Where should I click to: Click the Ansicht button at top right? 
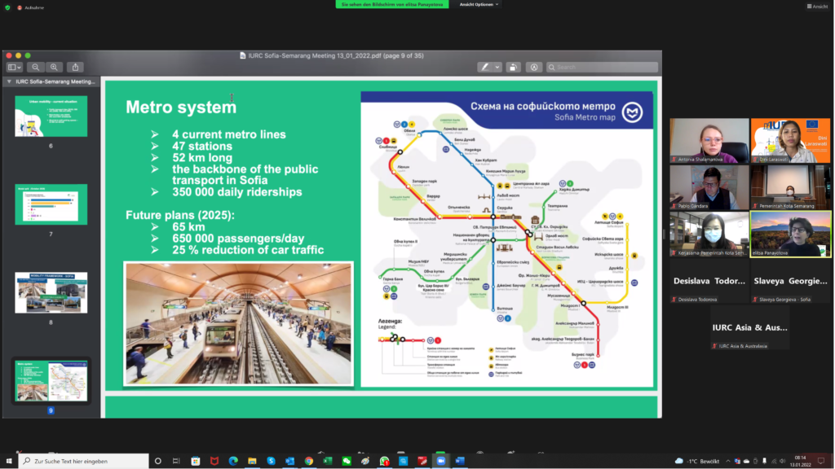(x=816, y=7)
